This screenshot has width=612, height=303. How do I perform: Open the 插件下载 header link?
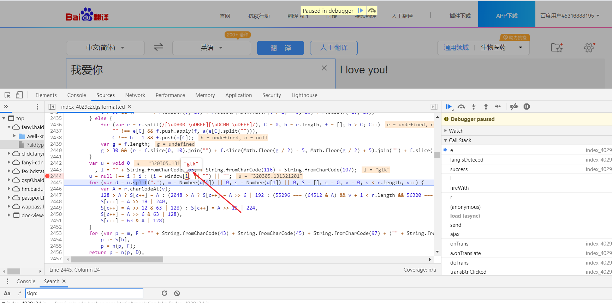[460, 16]
